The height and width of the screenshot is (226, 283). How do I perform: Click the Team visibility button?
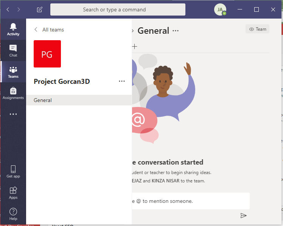(x=257, y=29)
